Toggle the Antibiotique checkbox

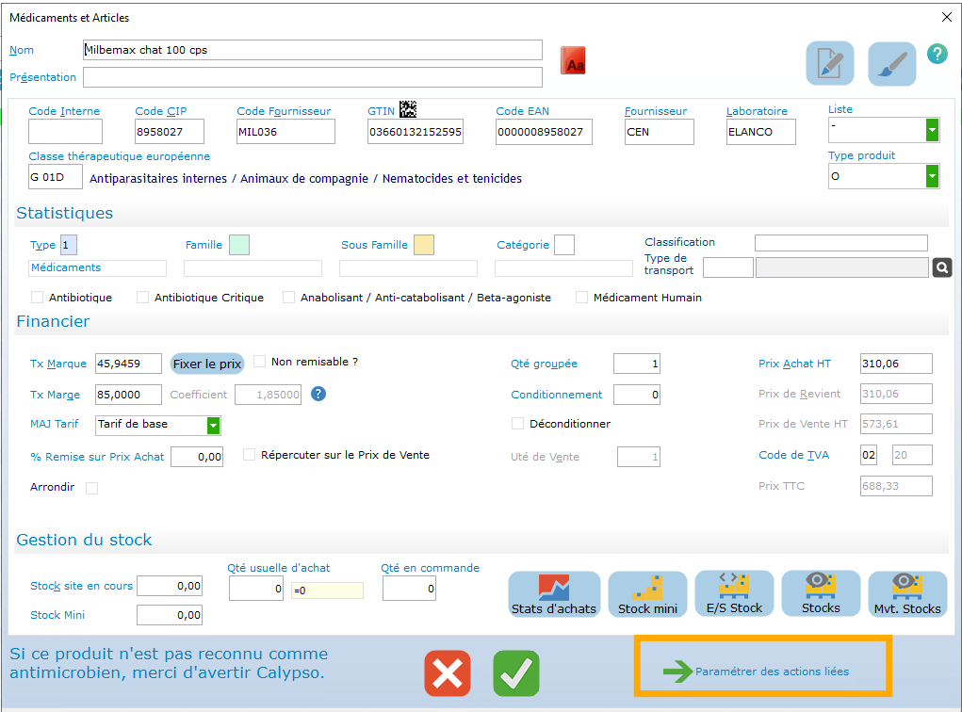pos(38,298)
